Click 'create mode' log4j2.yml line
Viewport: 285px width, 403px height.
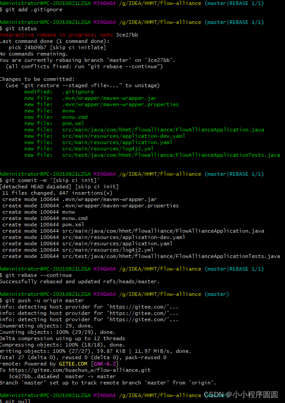pyautogui.click(x=78, y=250)
